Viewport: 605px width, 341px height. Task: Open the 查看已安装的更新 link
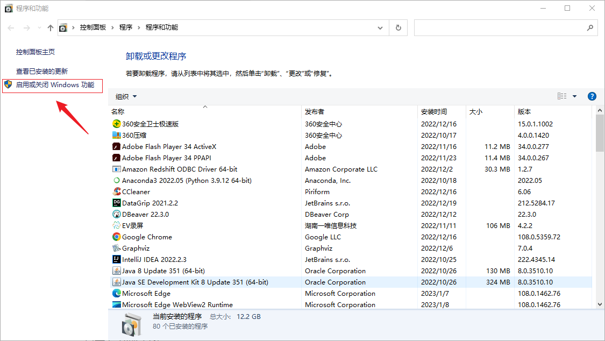click(x=42, y=71)
